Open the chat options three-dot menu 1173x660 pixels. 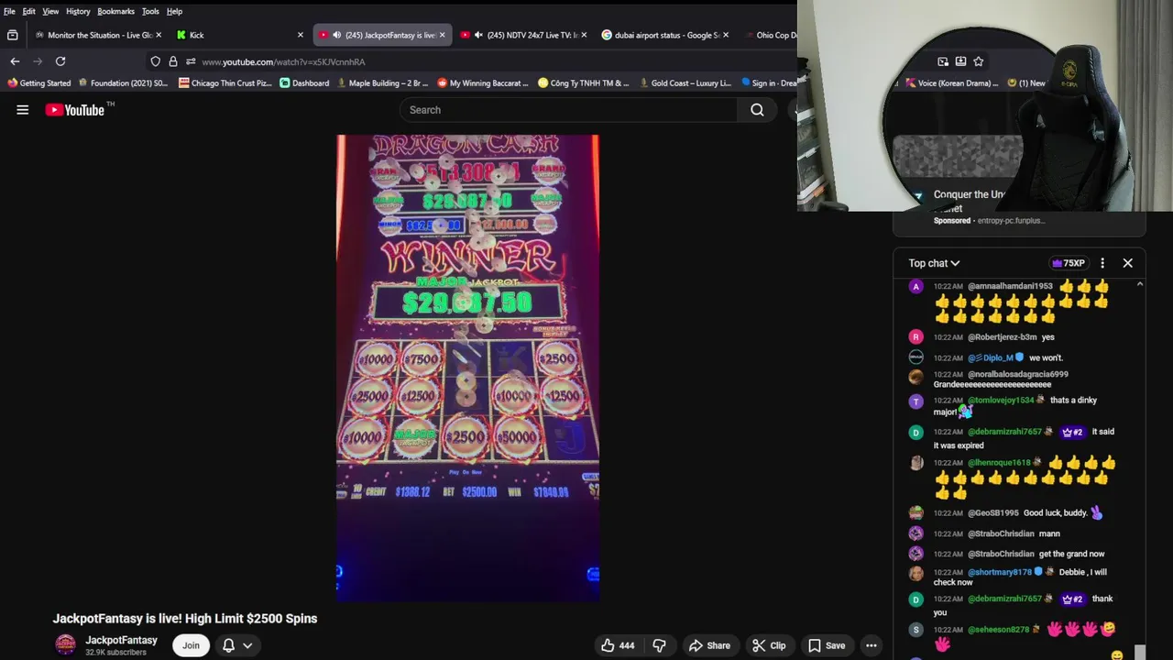click(1102, 263)
